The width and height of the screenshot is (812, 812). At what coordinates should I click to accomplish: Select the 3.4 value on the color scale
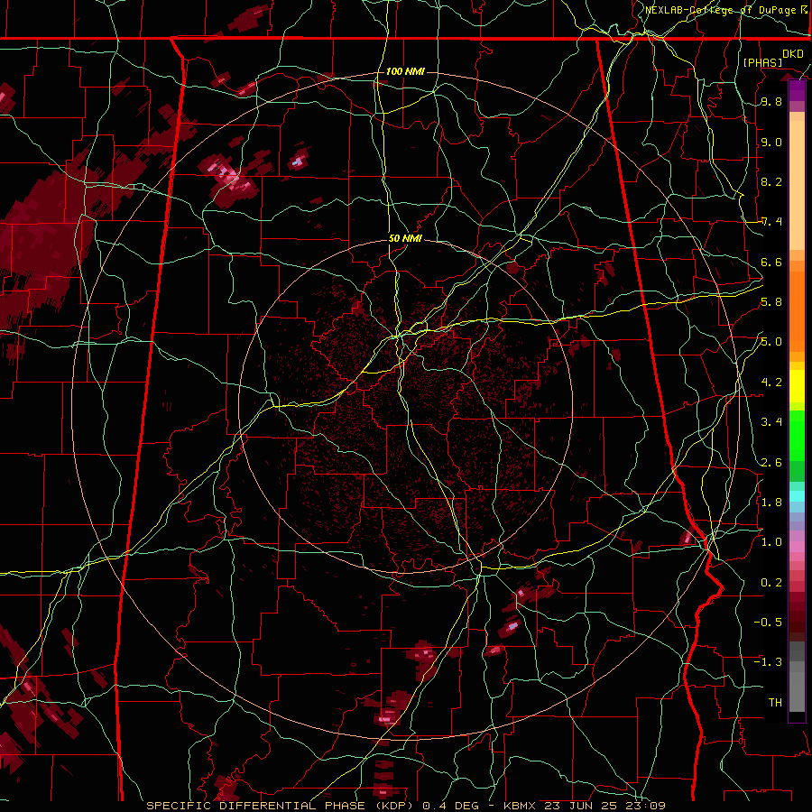coord(771,422)
